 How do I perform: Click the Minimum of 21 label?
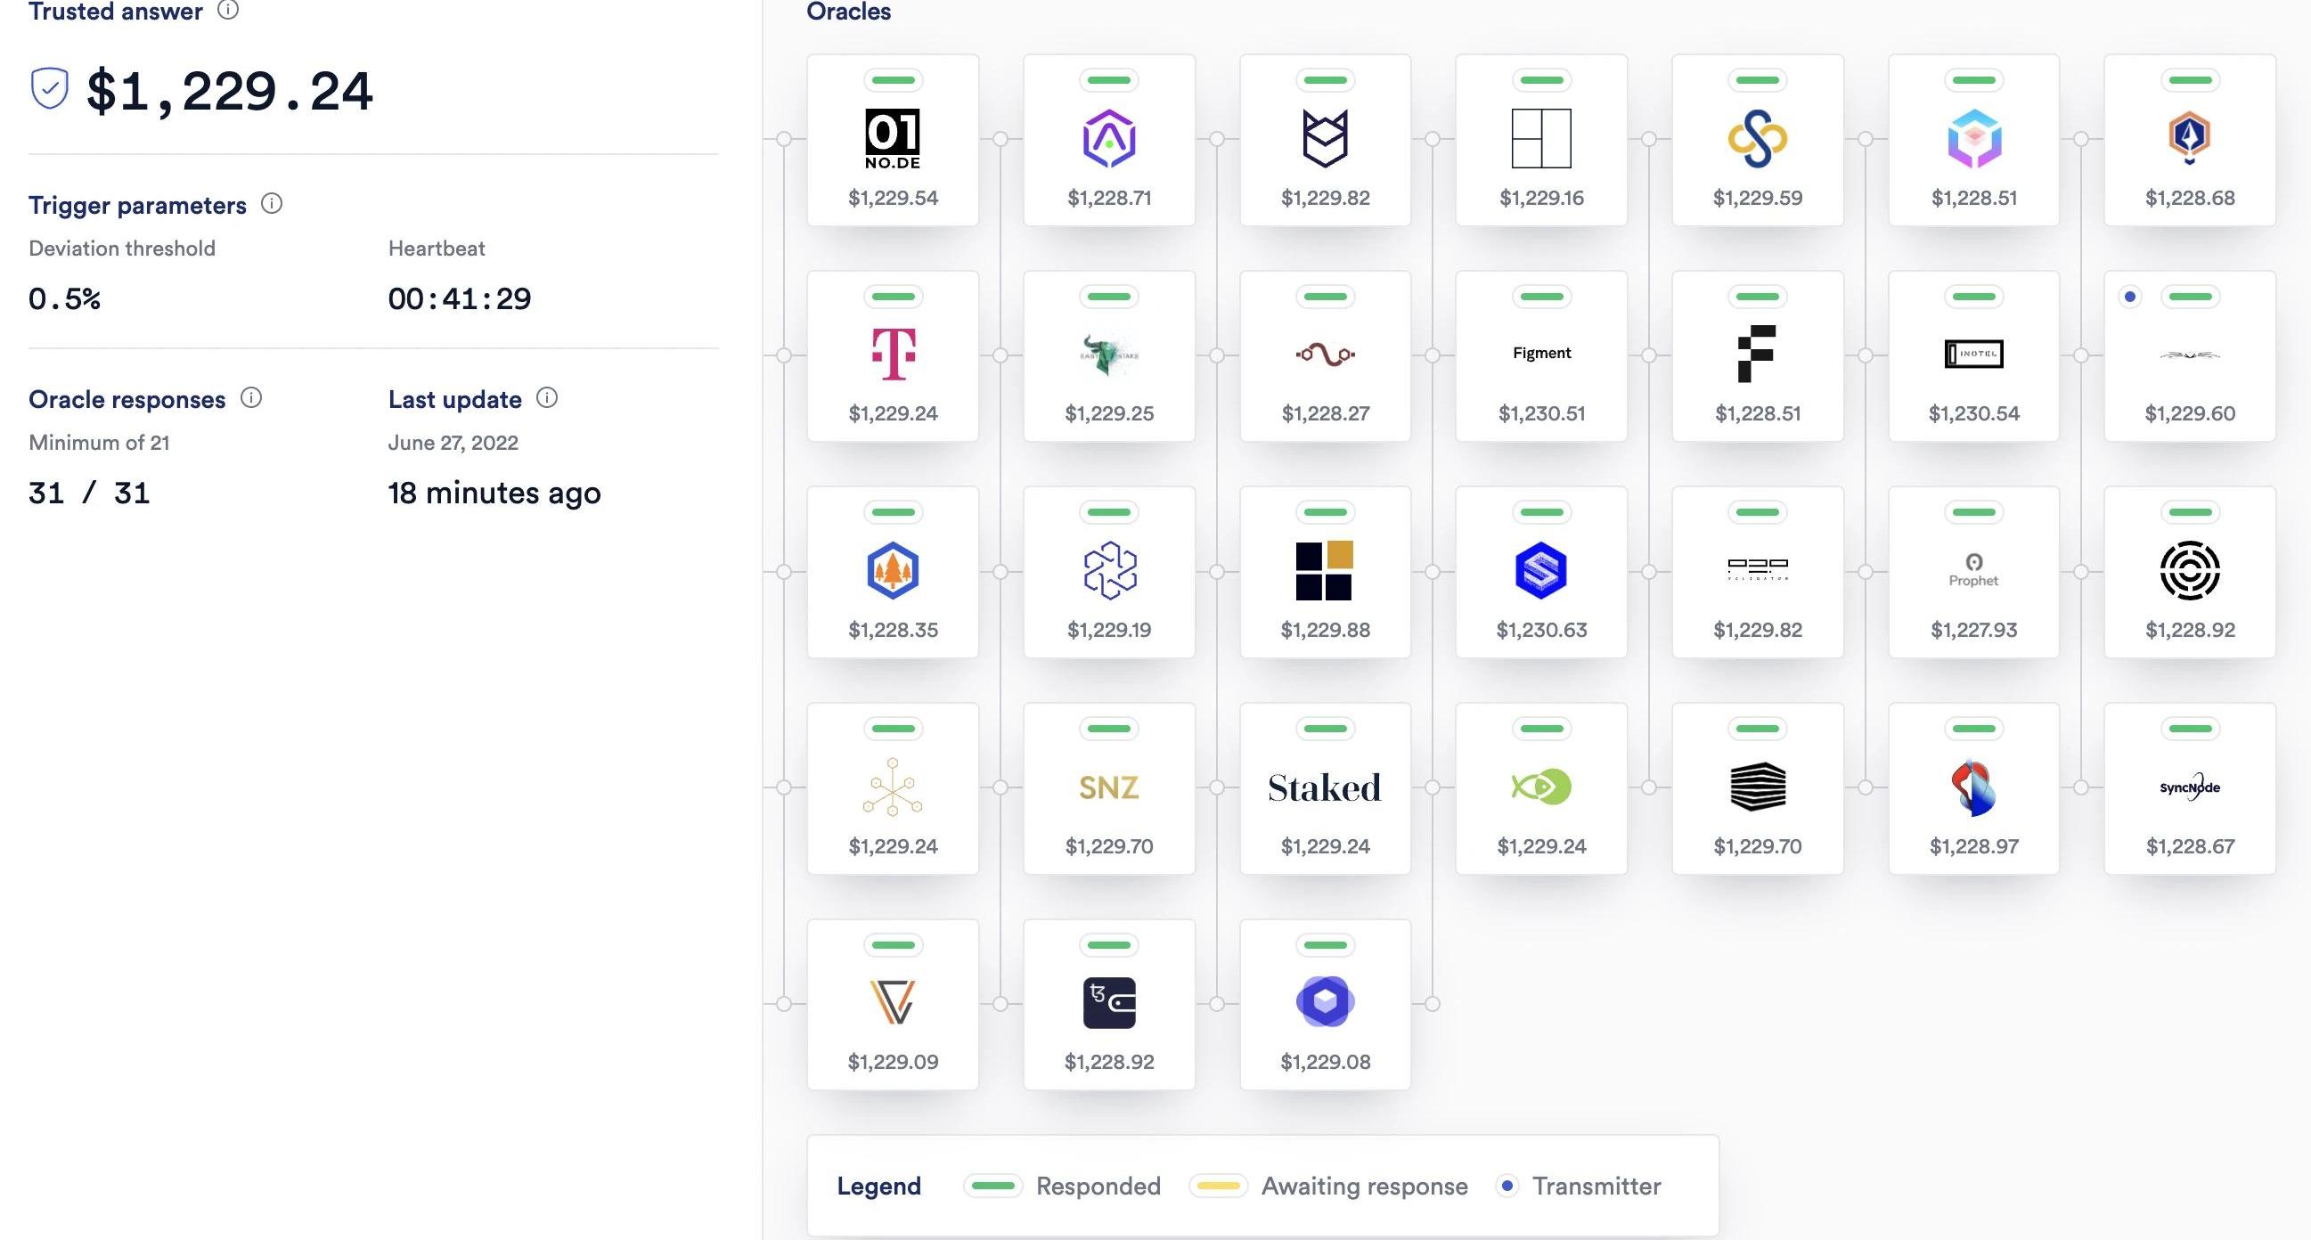[99, 443]
